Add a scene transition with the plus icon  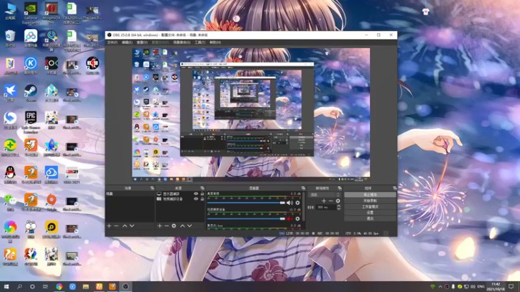[324, 201]
